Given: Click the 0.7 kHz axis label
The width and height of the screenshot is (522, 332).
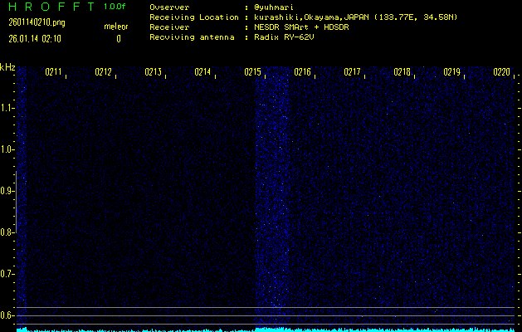Looking at the screenshot, I should pos(7,274).
